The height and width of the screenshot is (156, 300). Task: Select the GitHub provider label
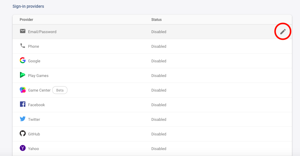34,134
